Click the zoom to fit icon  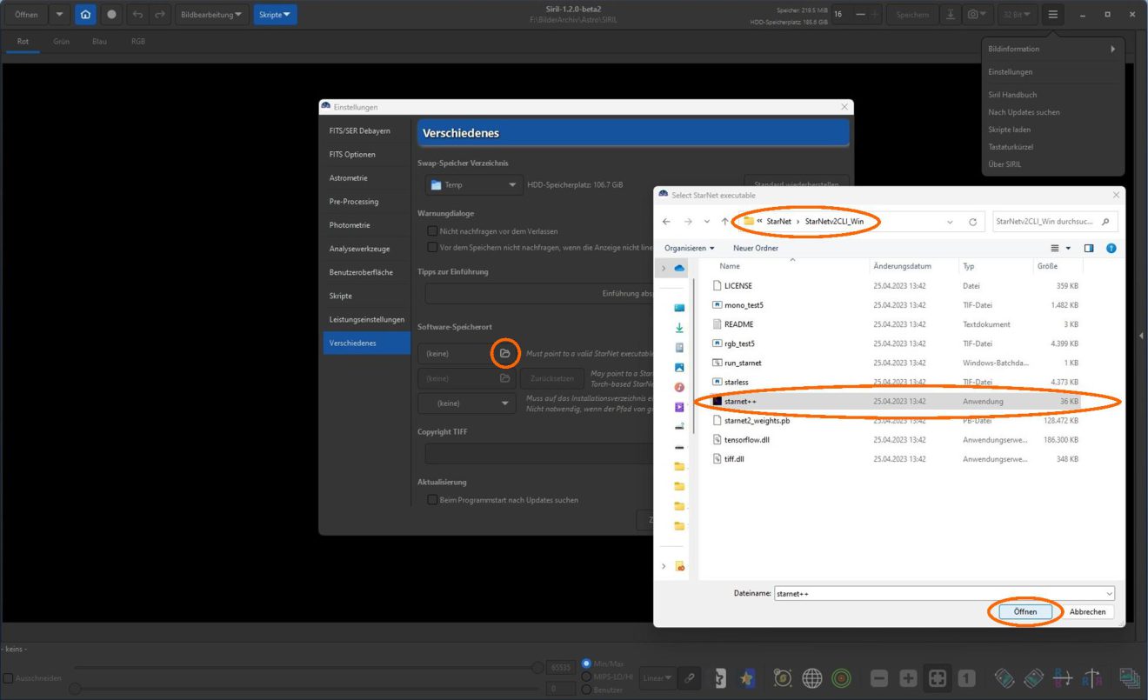[x=938, y=678]
